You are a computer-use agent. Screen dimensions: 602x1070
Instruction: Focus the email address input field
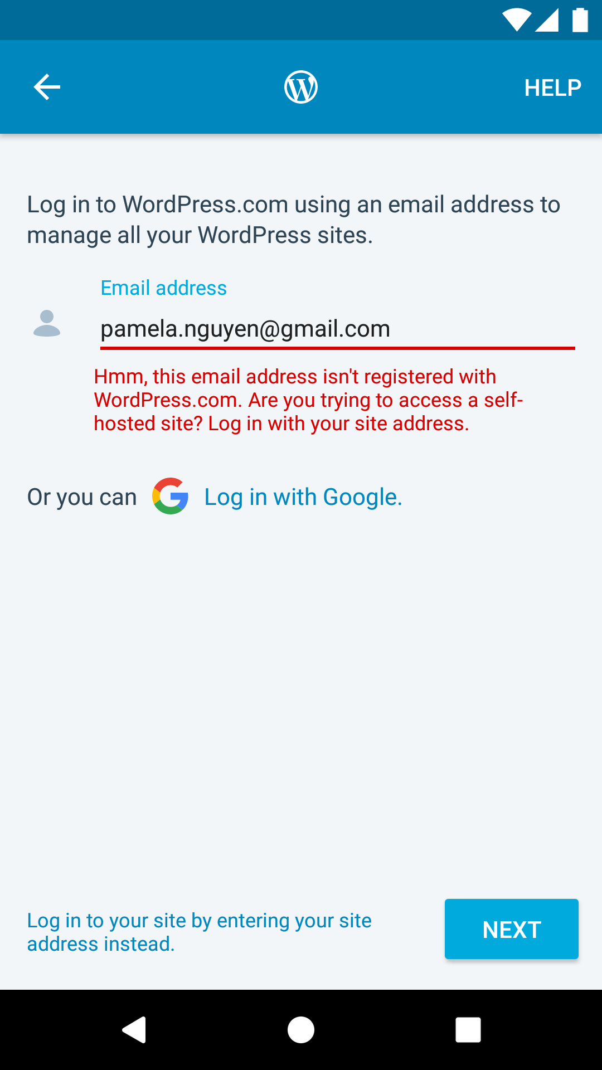click(338, 329)
